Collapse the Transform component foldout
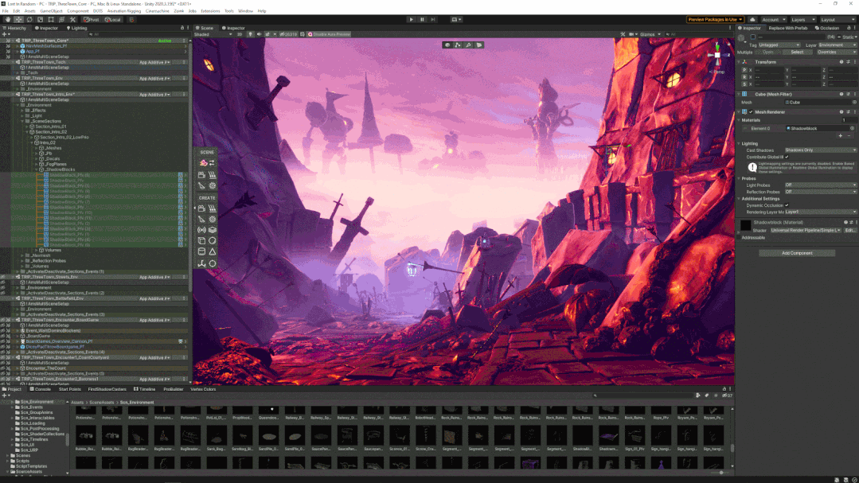 coord(739,62)
